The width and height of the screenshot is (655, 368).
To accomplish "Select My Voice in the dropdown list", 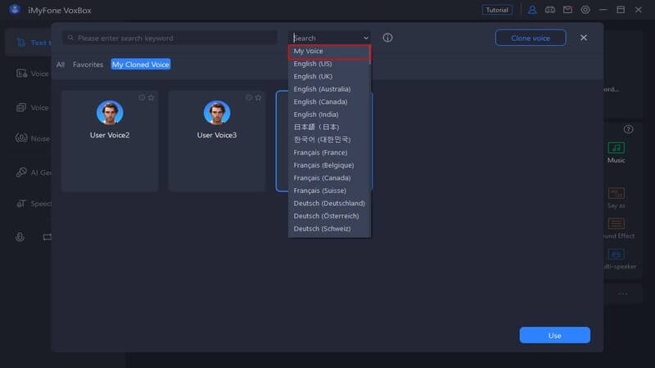I will tap(329, 52).
